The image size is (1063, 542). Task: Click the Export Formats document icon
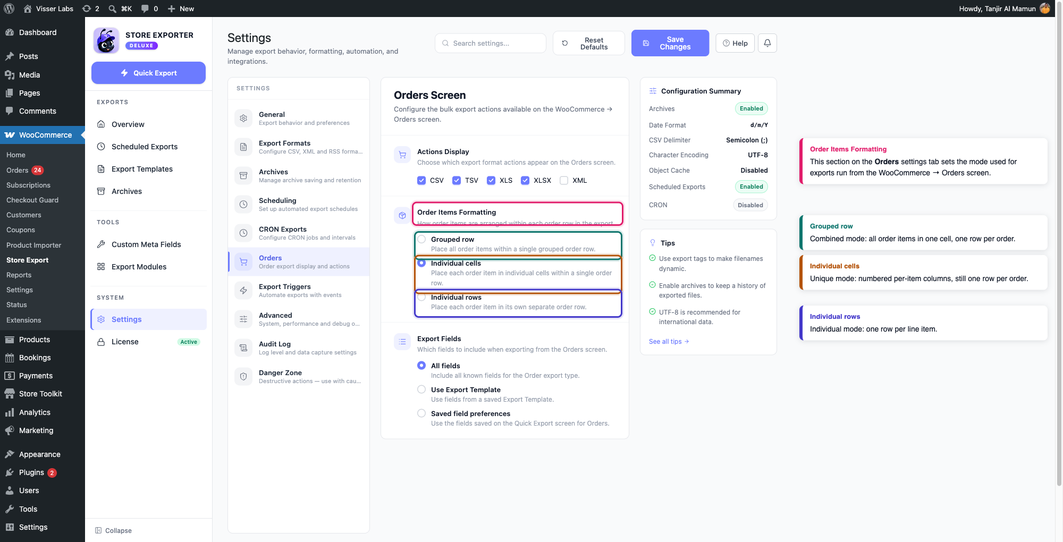243,147
